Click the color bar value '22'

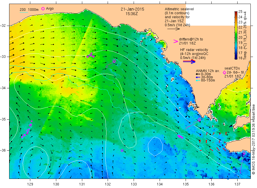click(x=240, y=27)
